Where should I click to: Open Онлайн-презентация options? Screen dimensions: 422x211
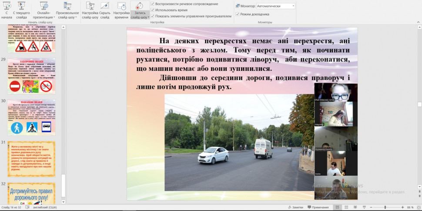click(x=44, y=10)
